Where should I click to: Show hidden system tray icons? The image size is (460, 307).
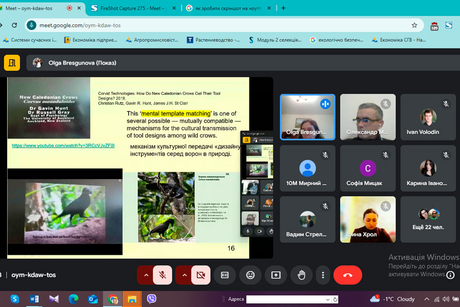[427, 299]
